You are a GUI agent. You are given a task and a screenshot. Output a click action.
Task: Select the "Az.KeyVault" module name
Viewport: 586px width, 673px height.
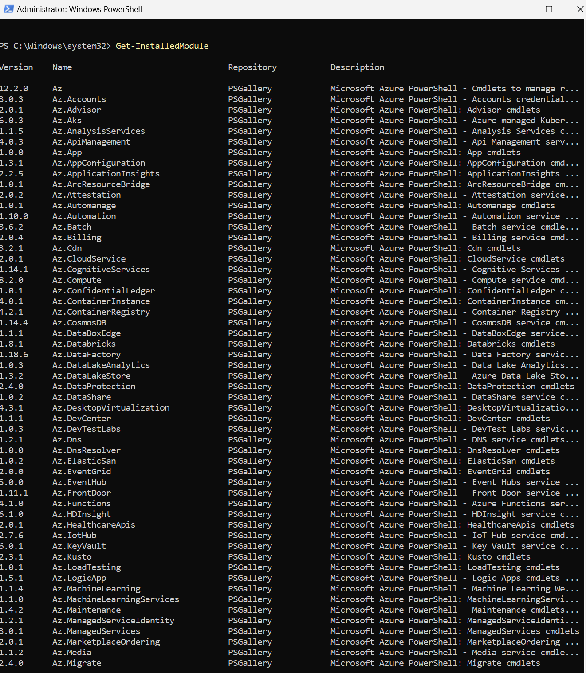click(79, 546)
